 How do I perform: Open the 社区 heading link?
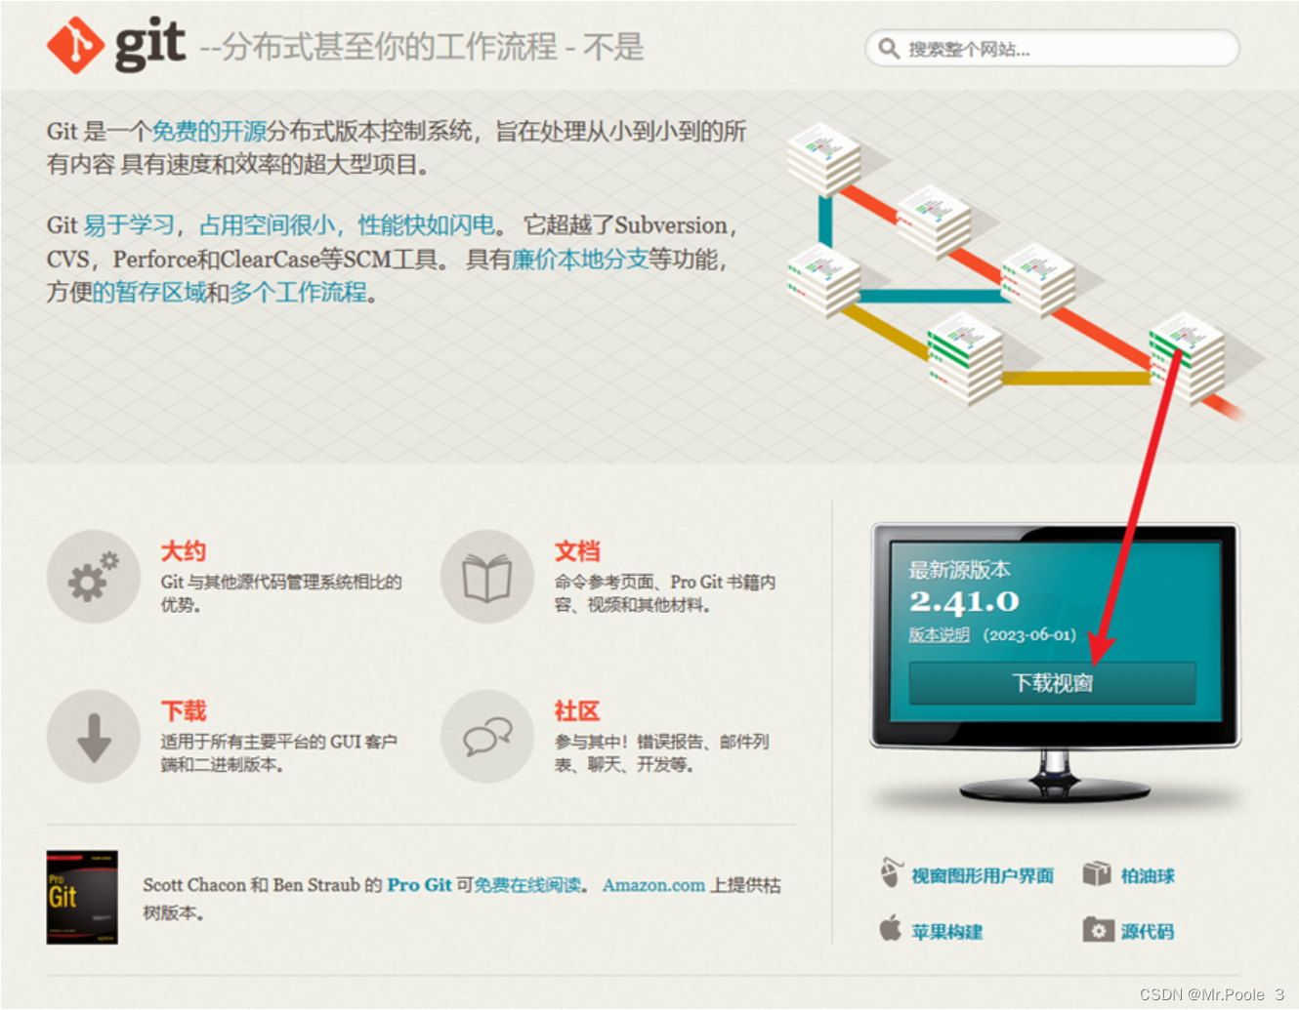tap(577, 711)
